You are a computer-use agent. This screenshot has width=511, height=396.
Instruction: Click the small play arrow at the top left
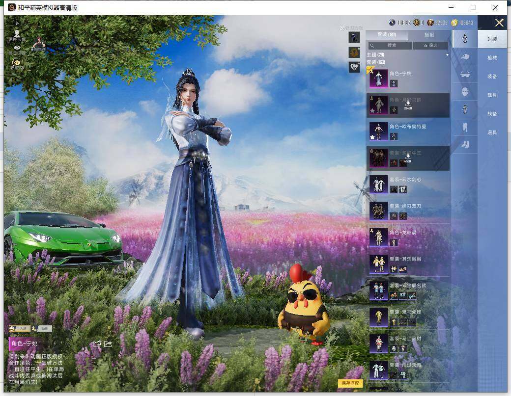coord(17,24)
